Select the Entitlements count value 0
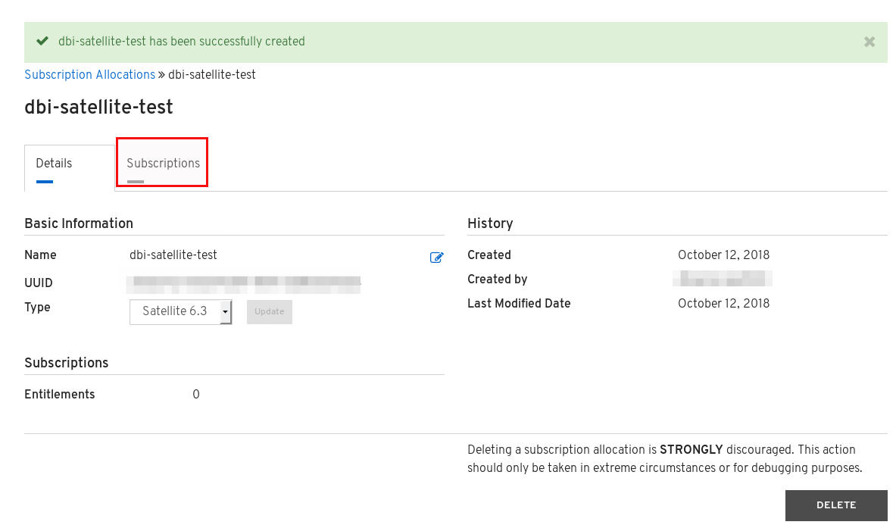This screenshot has height=528, width=896. coord(196,394)
